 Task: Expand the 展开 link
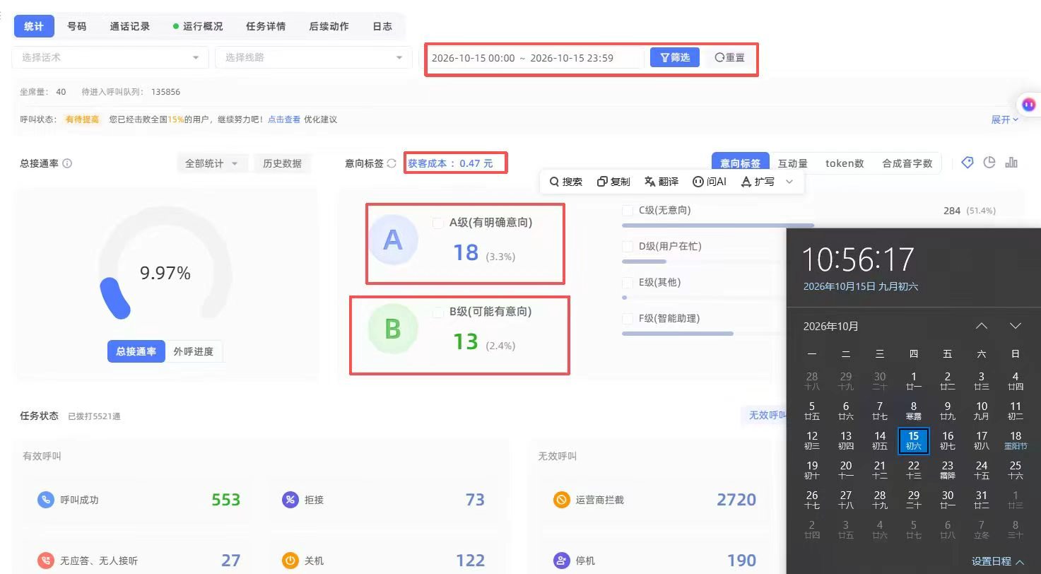pos(1005,119)
